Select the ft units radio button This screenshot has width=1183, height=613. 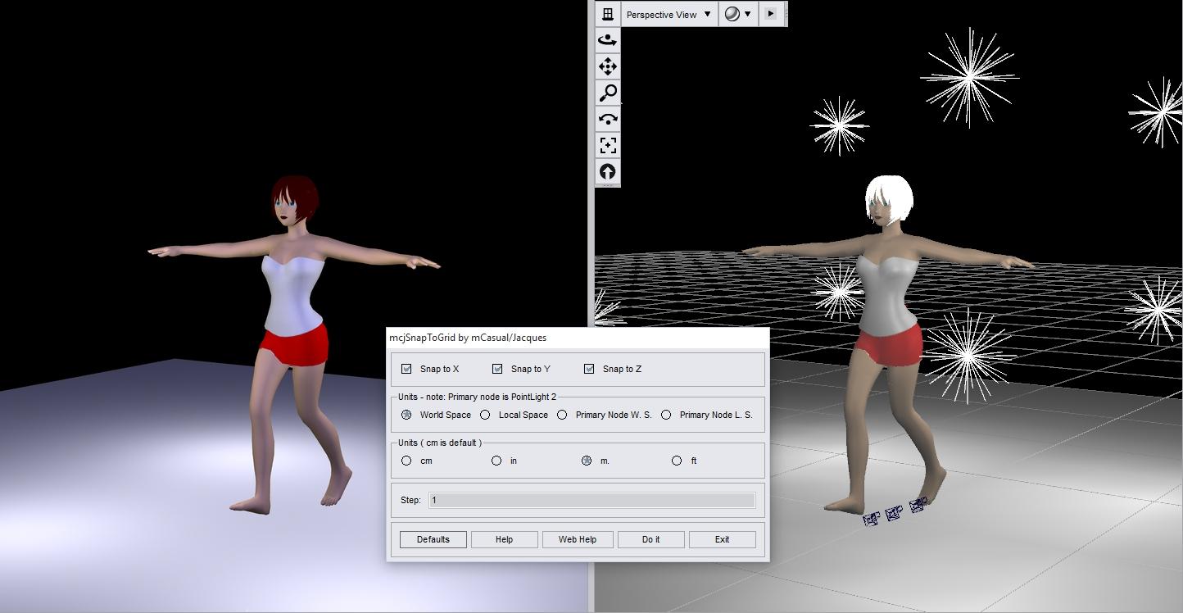pyautogui.click(x=677, y=461)
